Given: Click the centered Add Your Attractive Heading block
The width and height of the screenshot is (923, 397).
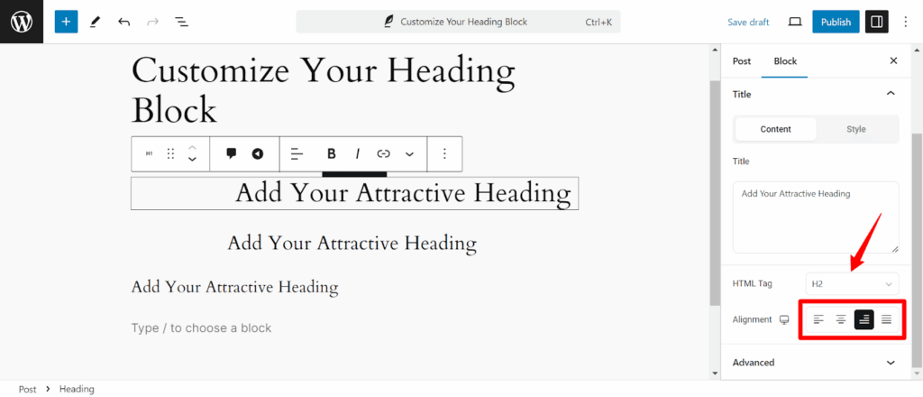Looking at the screenshot, I should [x=352, y=243].
